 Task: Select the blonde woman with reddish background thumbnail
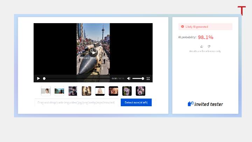coord(113,91)
